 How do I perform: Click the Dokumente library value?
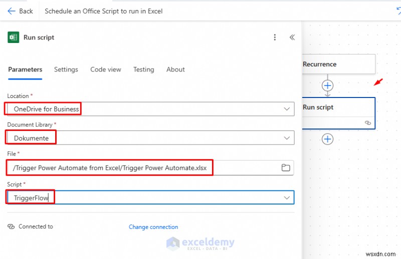pos(31,138)
